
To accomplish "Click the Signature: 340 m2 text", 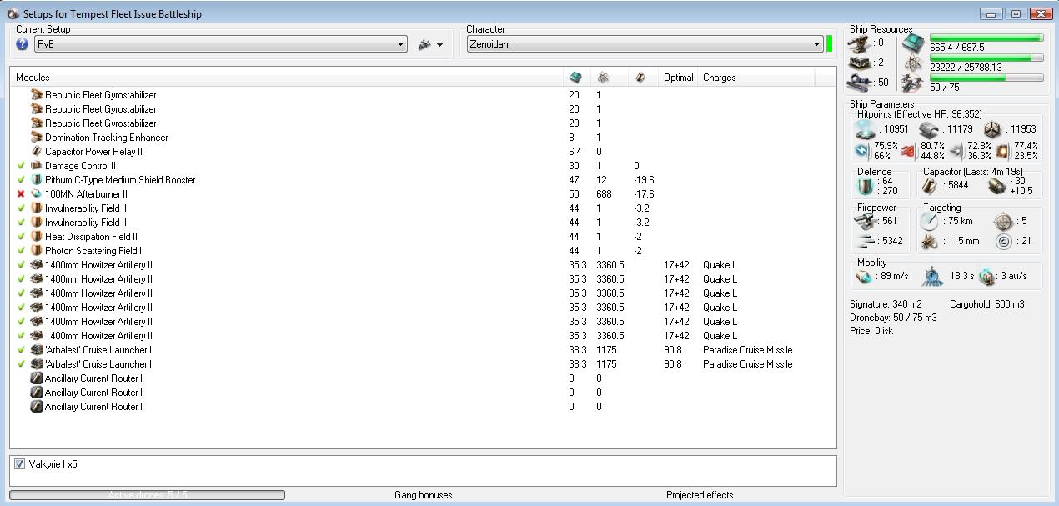I will pos(886,304).
